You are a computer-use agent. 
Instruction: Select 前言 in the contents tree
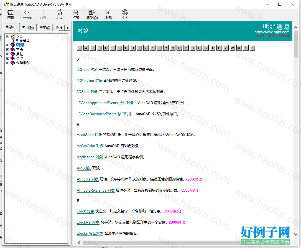coord(19,36)
